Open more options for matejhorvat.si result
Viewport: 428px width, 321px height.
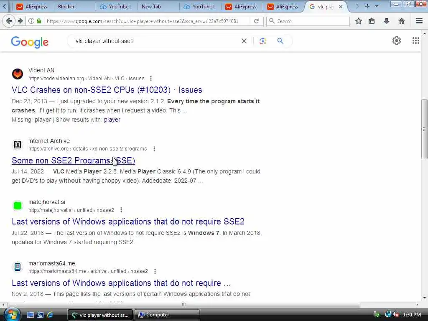pos(121,210)
